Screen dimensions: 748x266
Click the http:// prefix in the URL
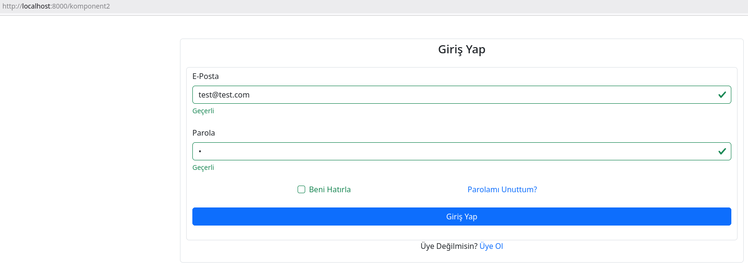point(12,6)
